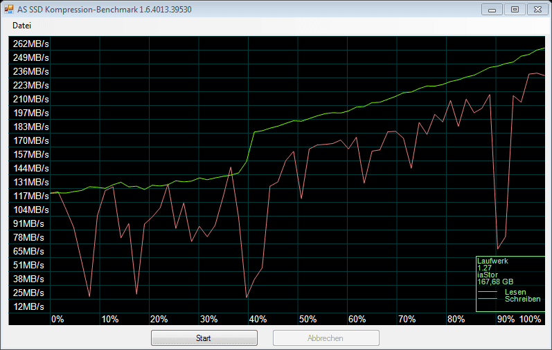Viewport: 552px width, 350px height.
Task: Click the 12MB/s axis label
Action: click(x=28, y=306)
